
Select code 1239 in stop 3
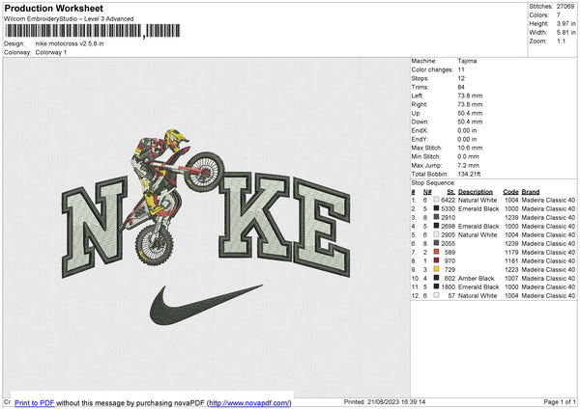[511, 218]
